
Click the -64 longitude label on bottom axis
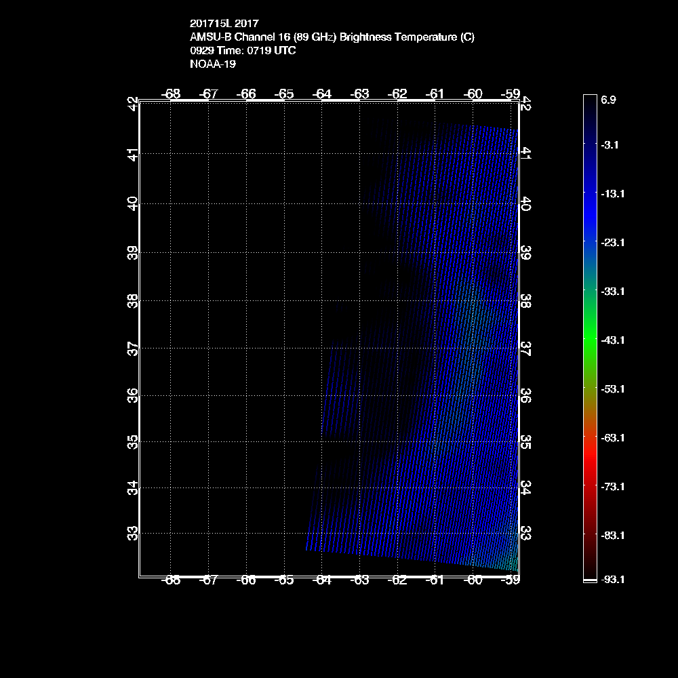tap(322, 580)
